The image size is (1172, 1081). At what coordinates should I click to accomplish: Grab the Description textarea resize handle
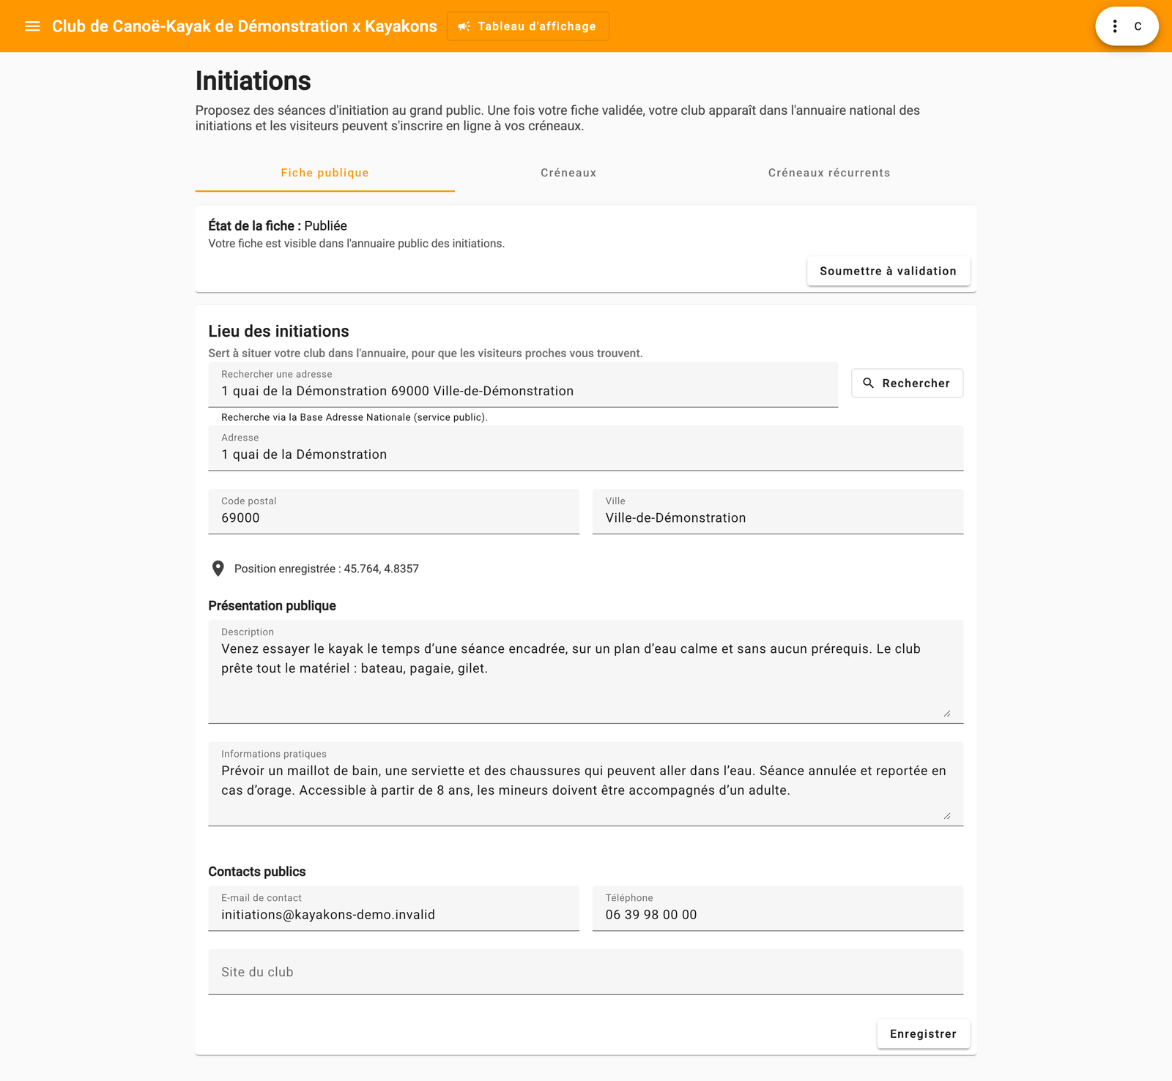pyautogui.click(x=947, y=713)
